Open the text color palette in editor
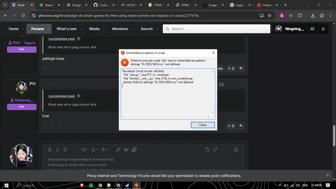 [x=65, y=150]
